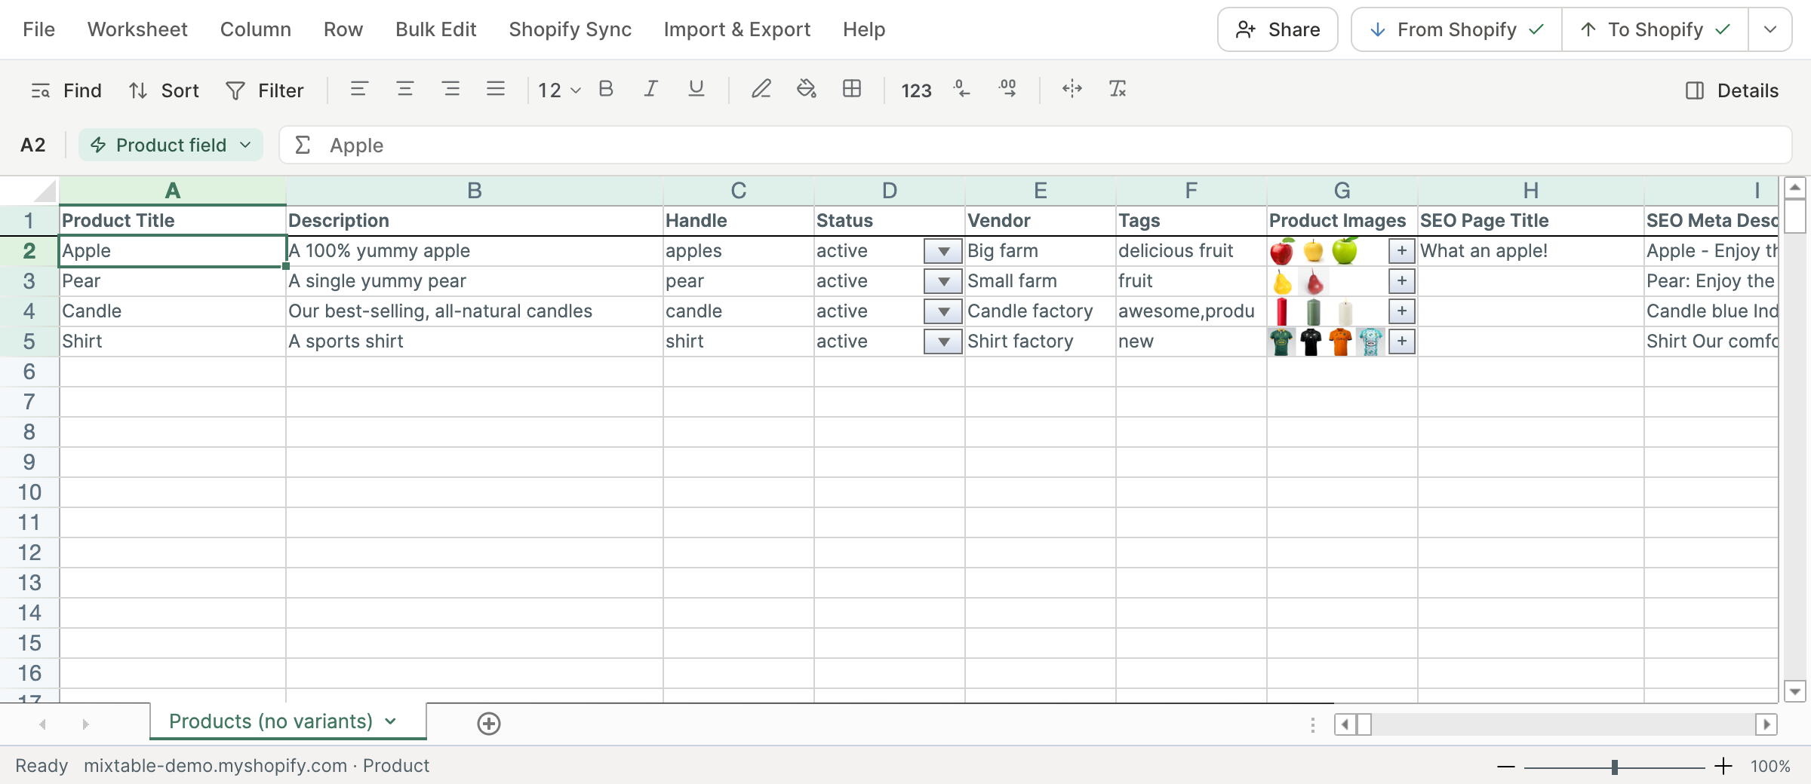This screenshot has height=784, width=1811.
Task: Click the From Shopify button
Action: tap(1456, 29)
